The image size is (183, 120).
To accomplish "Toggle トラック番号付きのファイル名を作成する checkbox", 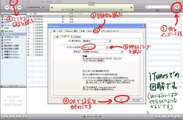I will coord(84,74).
